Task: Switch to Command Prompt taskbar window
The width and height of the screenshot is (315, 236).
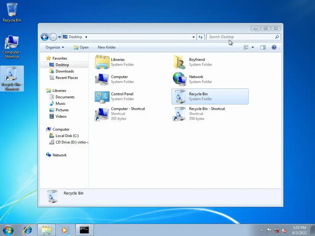Action: click(x=84, y=230)
